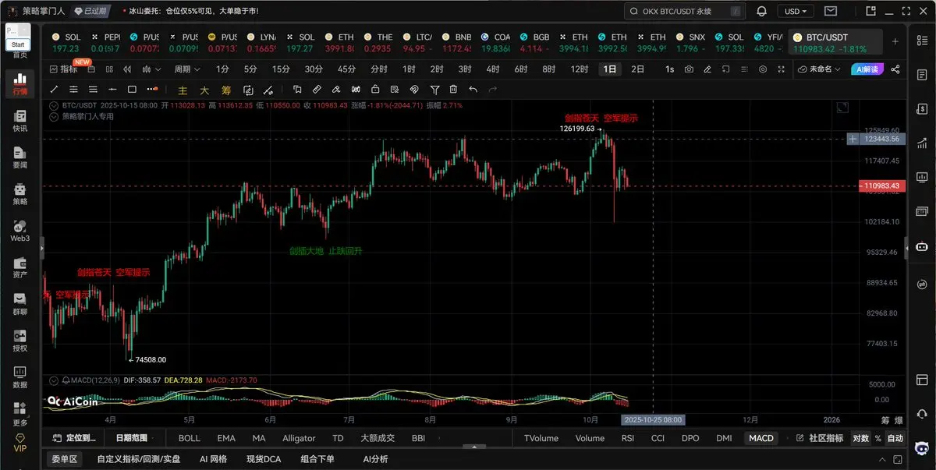
Task: Toggle the MACD sub-indicator
Action: 760,438
